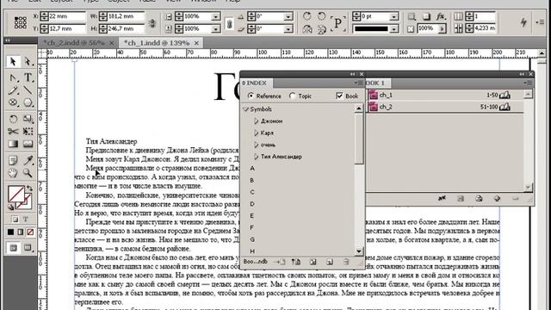Select the Polygon shape tool
Screen dimensions: 551x310
click(28, 102)
